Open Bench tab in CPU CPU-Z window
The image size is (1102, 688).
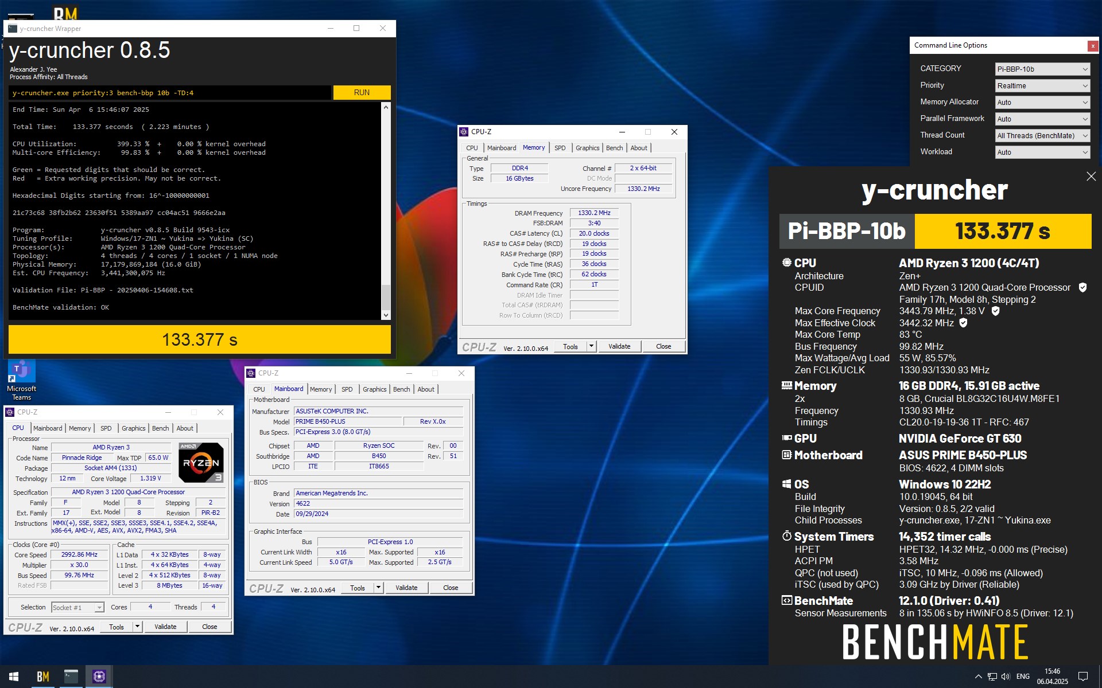[x=161, y=428]
